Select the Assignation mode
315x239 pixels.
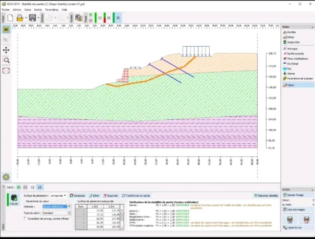(292, 42)
